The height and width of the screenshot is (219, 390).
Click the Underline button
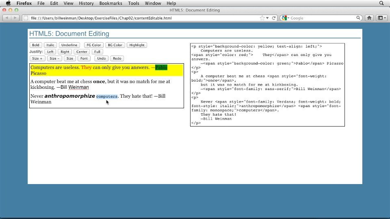click(x=69, y=45)
